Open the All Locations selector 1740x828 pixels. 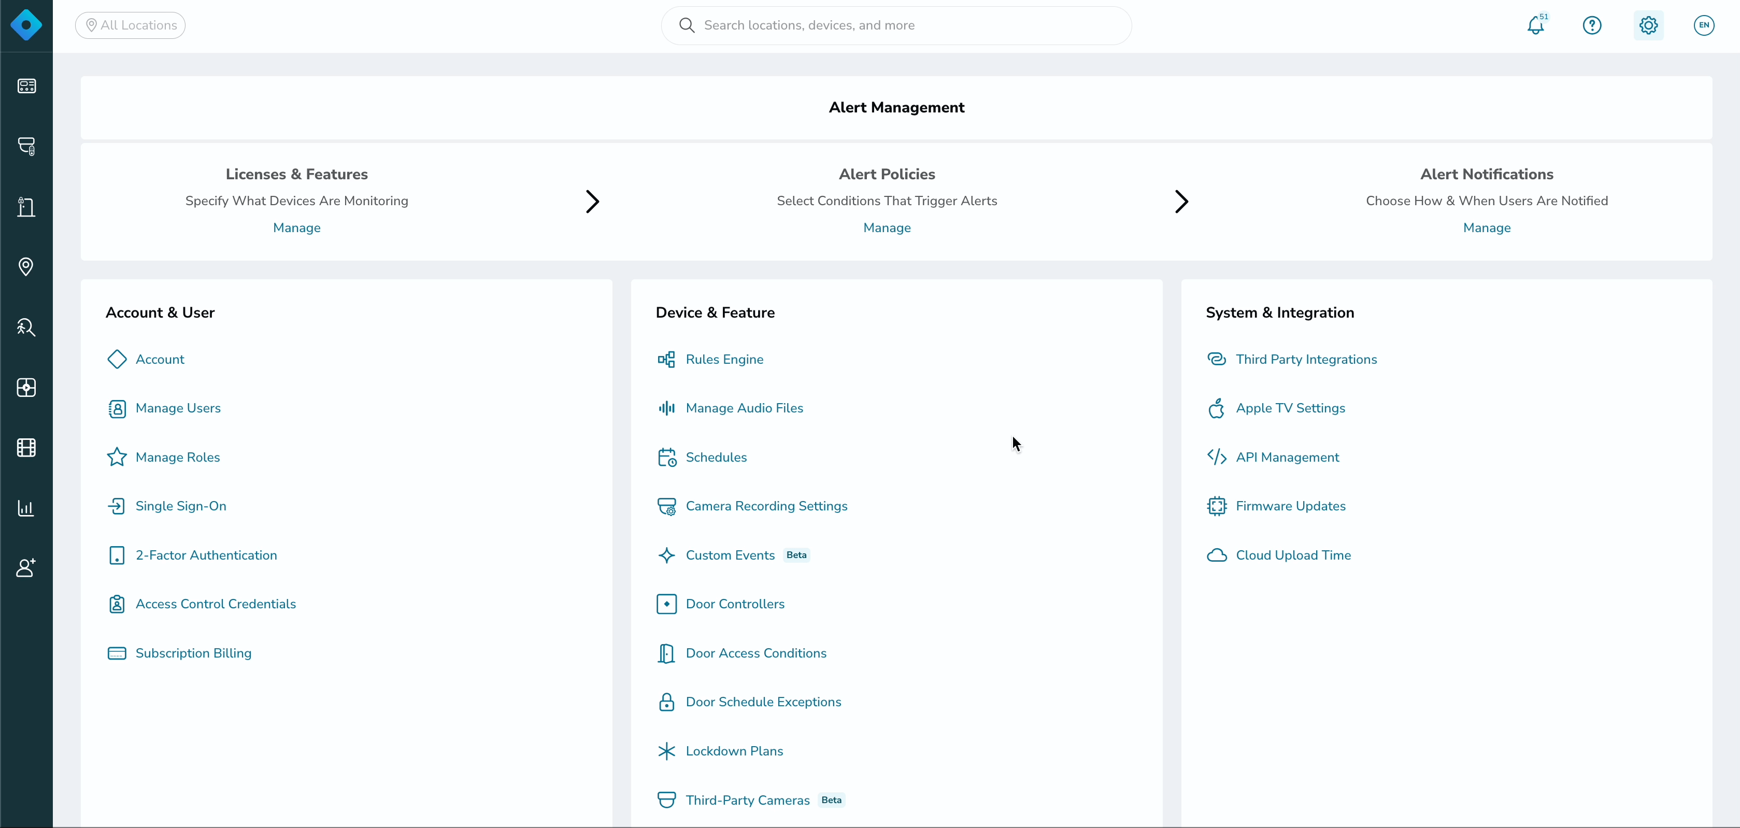tap(131, 26)
